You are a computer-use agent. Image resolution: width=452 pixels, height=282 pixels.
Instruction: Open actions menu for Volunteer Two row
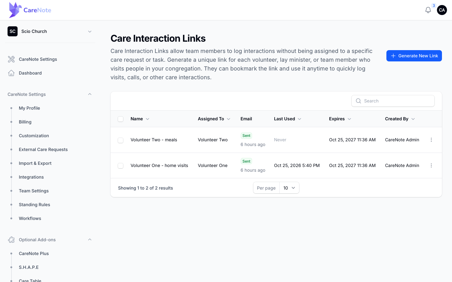[431, 140]
